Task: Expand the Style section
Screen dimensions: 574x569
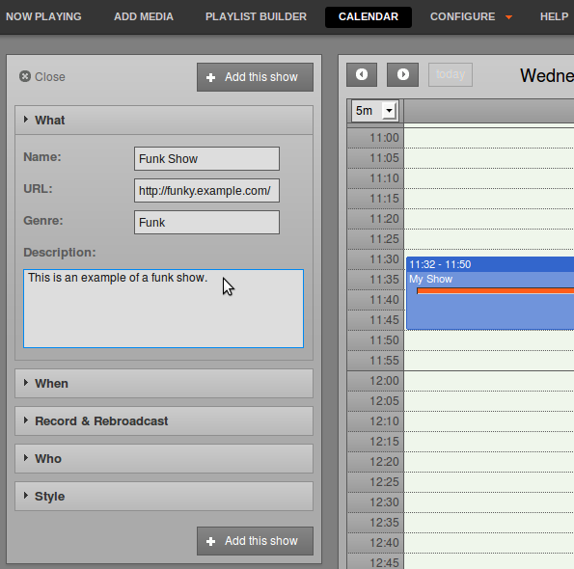Action: (164, 496)
